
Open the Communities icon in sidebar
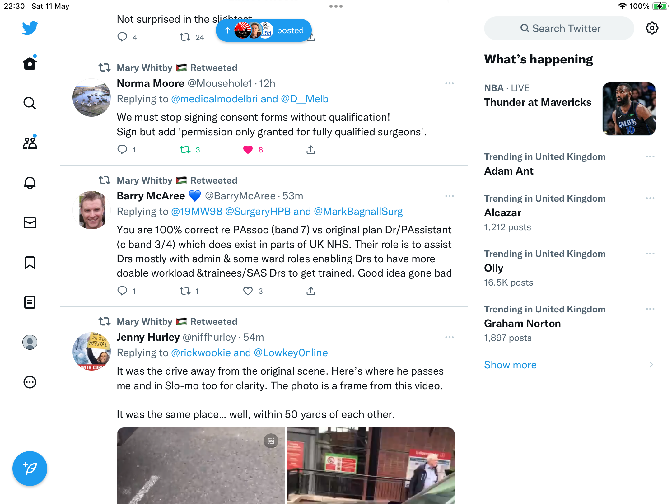coord(30,143)
